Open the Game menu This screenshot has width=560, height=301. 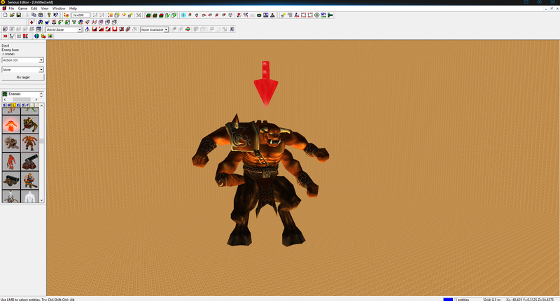click(x=22, y=8)
